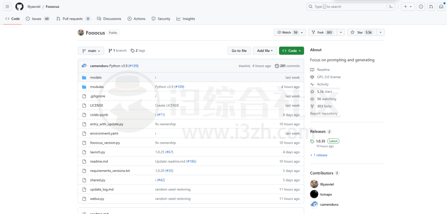Open the issues icon in top bar
Screen dimensions: 447x214
tap(421, 7)
